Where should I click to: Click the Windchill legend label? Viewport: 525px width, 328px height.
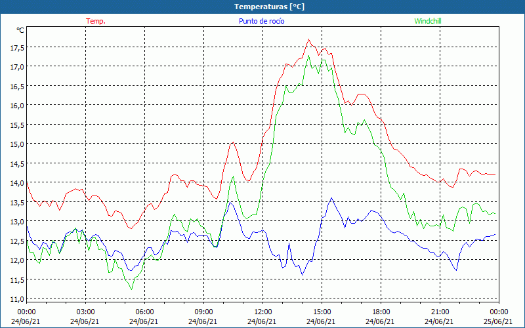(428, 21)
